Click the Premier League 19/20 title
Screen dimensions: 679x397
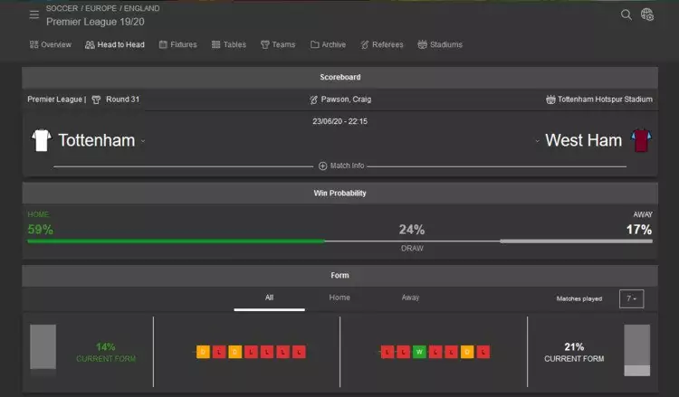[95, 22]
